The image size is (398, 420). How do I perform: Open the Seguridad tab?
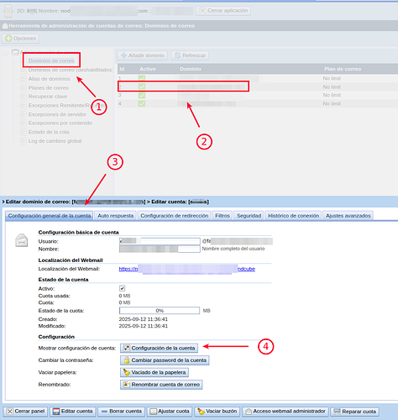click(x=249, y=216)
